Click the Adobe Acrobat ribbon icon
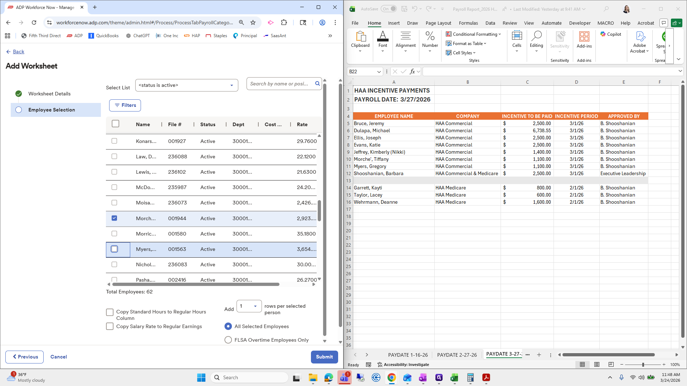The width and height of the screenshot is (687, 386). [x=640, y=37]
